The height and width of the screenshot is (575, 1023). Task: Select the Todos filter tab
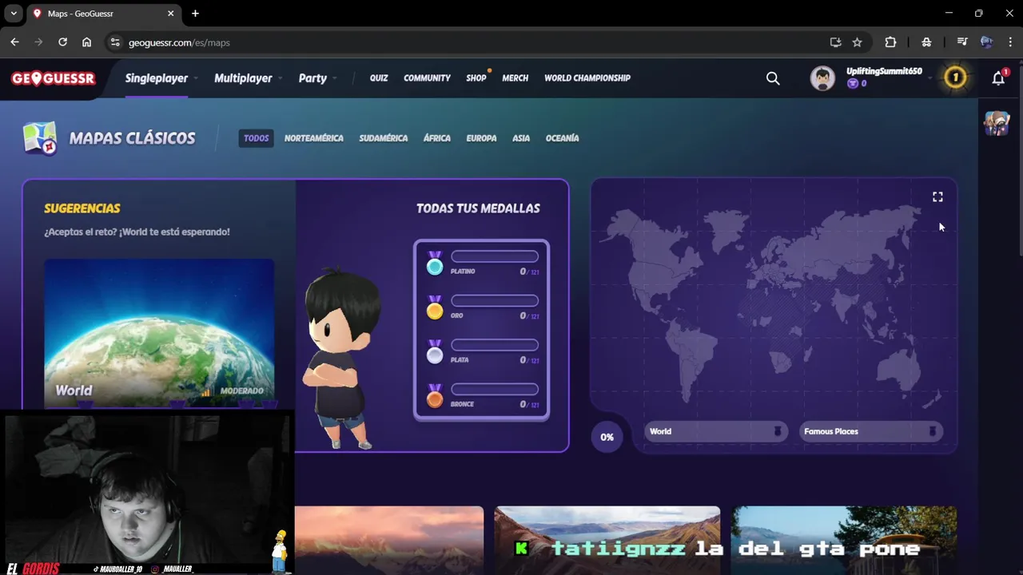pos(257,138)
